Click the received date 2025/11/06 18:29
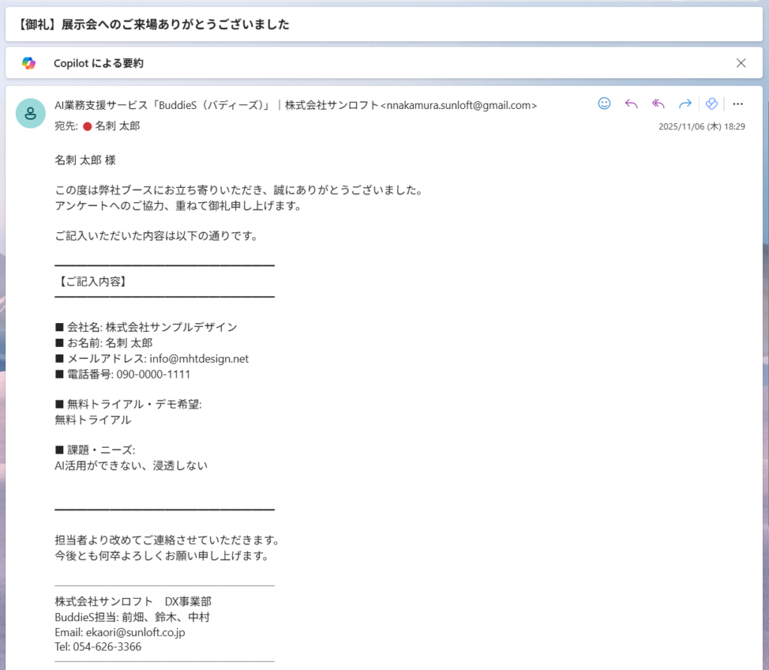The image size is (769, 670). [x=701, y=127]
